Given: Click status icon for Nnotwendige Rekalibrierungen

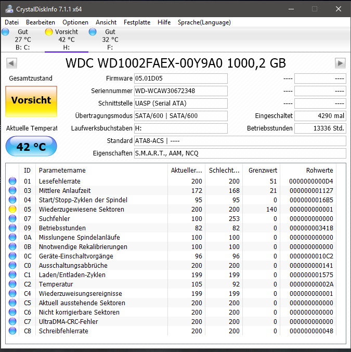Looking at the screenshot, I should tap(12, 246).
